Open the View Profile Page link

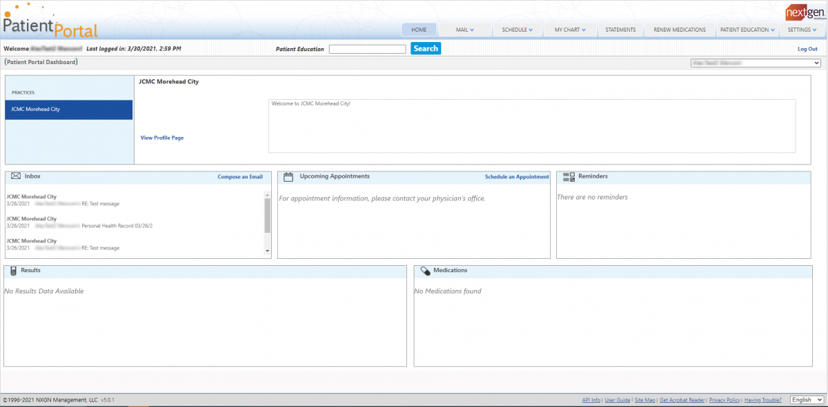(162, 138)
